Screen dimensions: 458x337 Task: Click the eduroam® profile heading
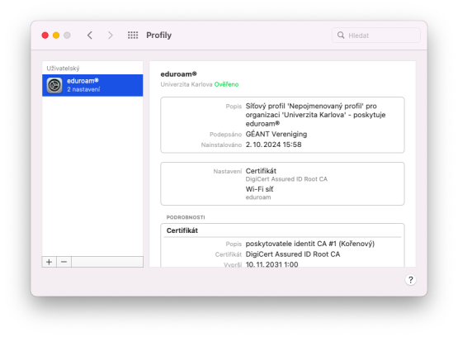179,74
